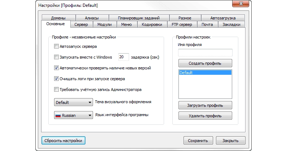287x151 pixels.
Task: Open the Russian language dropdown
Action: (x=74, y=115)
